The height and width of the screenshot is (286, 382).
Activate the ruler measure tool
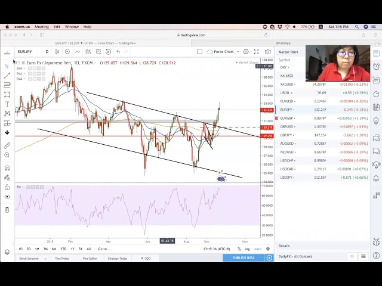point(7,145)
